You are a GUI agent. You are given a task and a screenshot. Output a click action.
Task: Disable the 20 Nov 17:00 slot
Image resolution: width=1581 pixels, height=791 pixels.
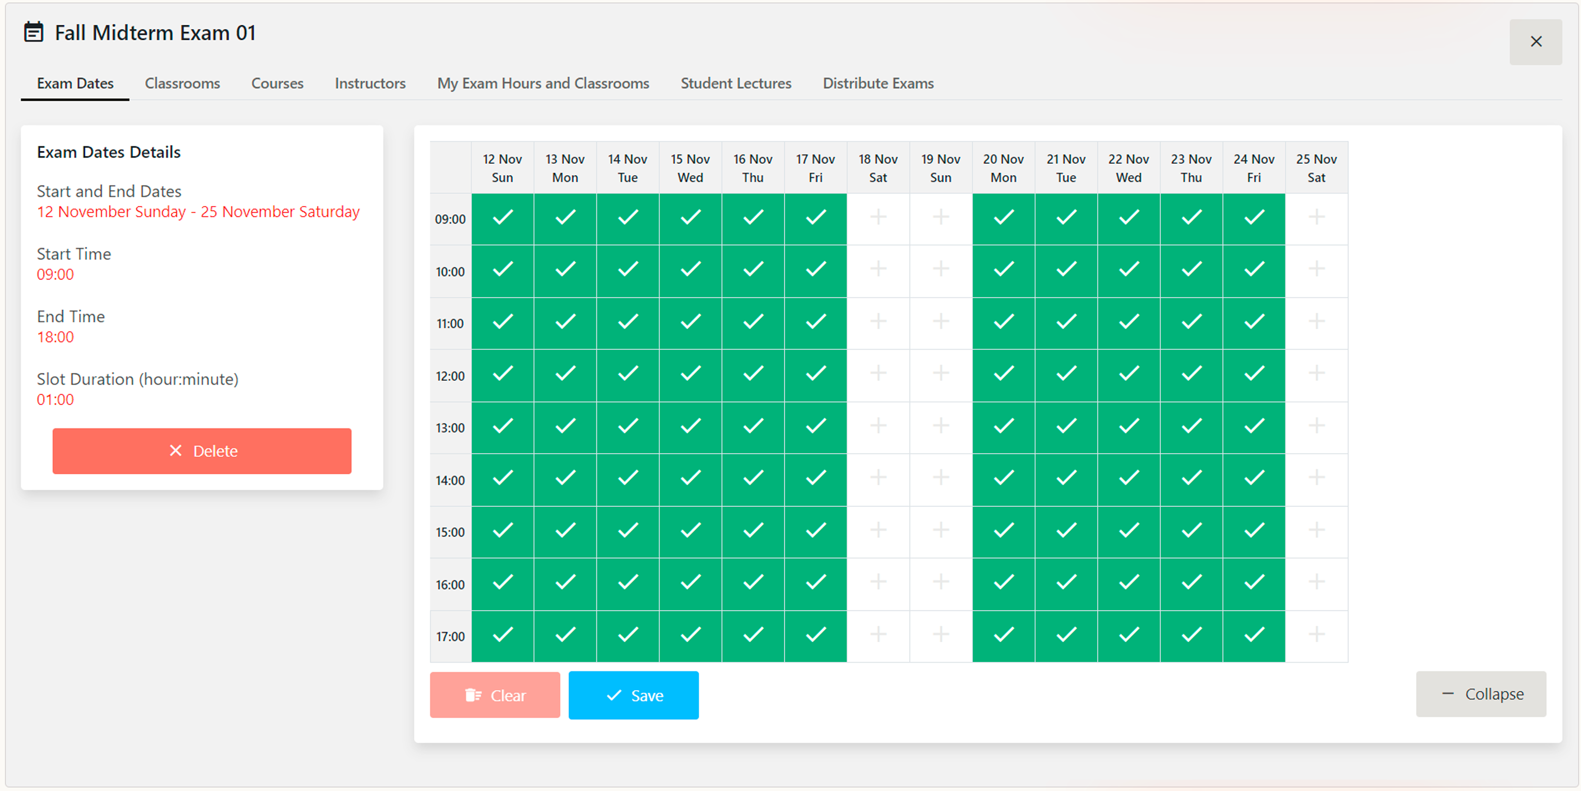[1004, 636]
